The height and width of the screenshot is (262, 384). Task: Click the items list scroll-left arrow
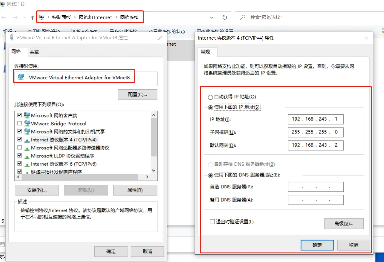(x=18, y=177)
